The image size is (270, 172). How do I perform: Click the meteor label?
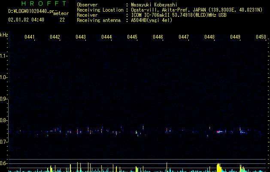pos(61,13)
